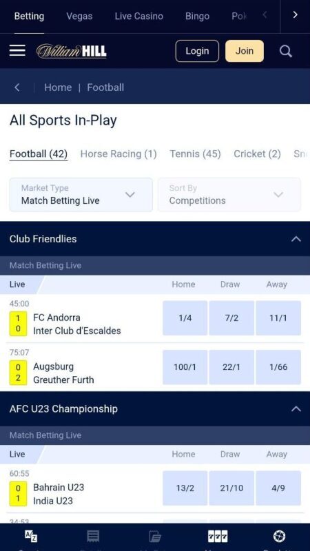The image size is (310, 551).
Task: Switch to the Tennis (45) tab
Action: click(195, 154)
